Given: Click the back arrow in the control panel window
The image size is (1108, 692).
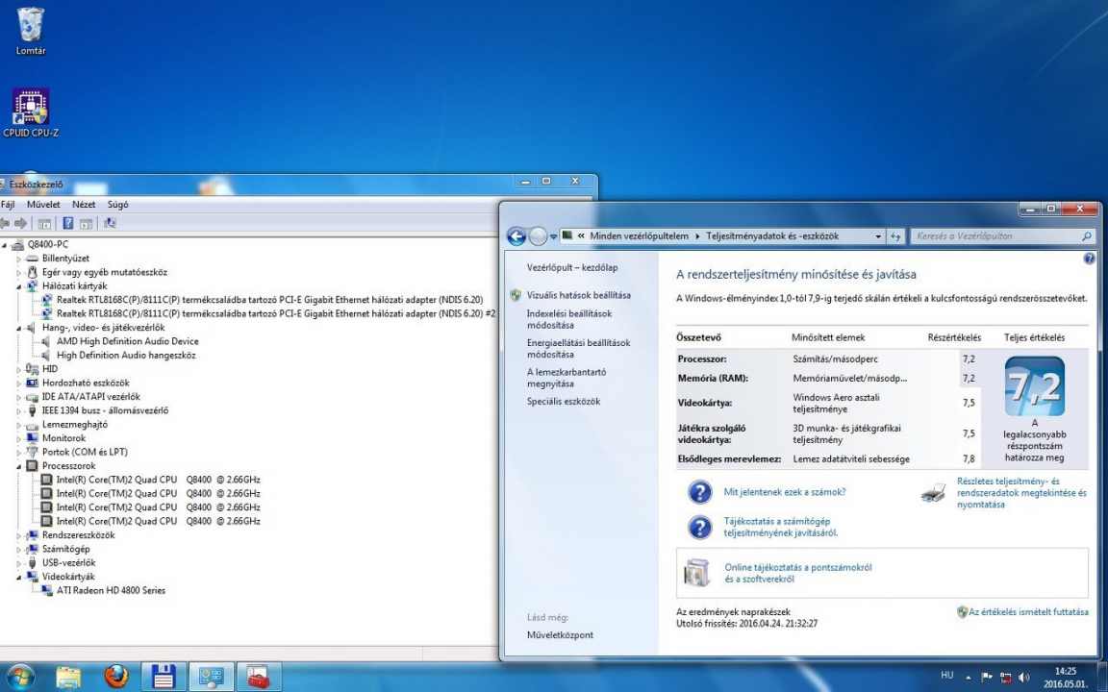Looking at the screenshot, I should coord(516,236).
